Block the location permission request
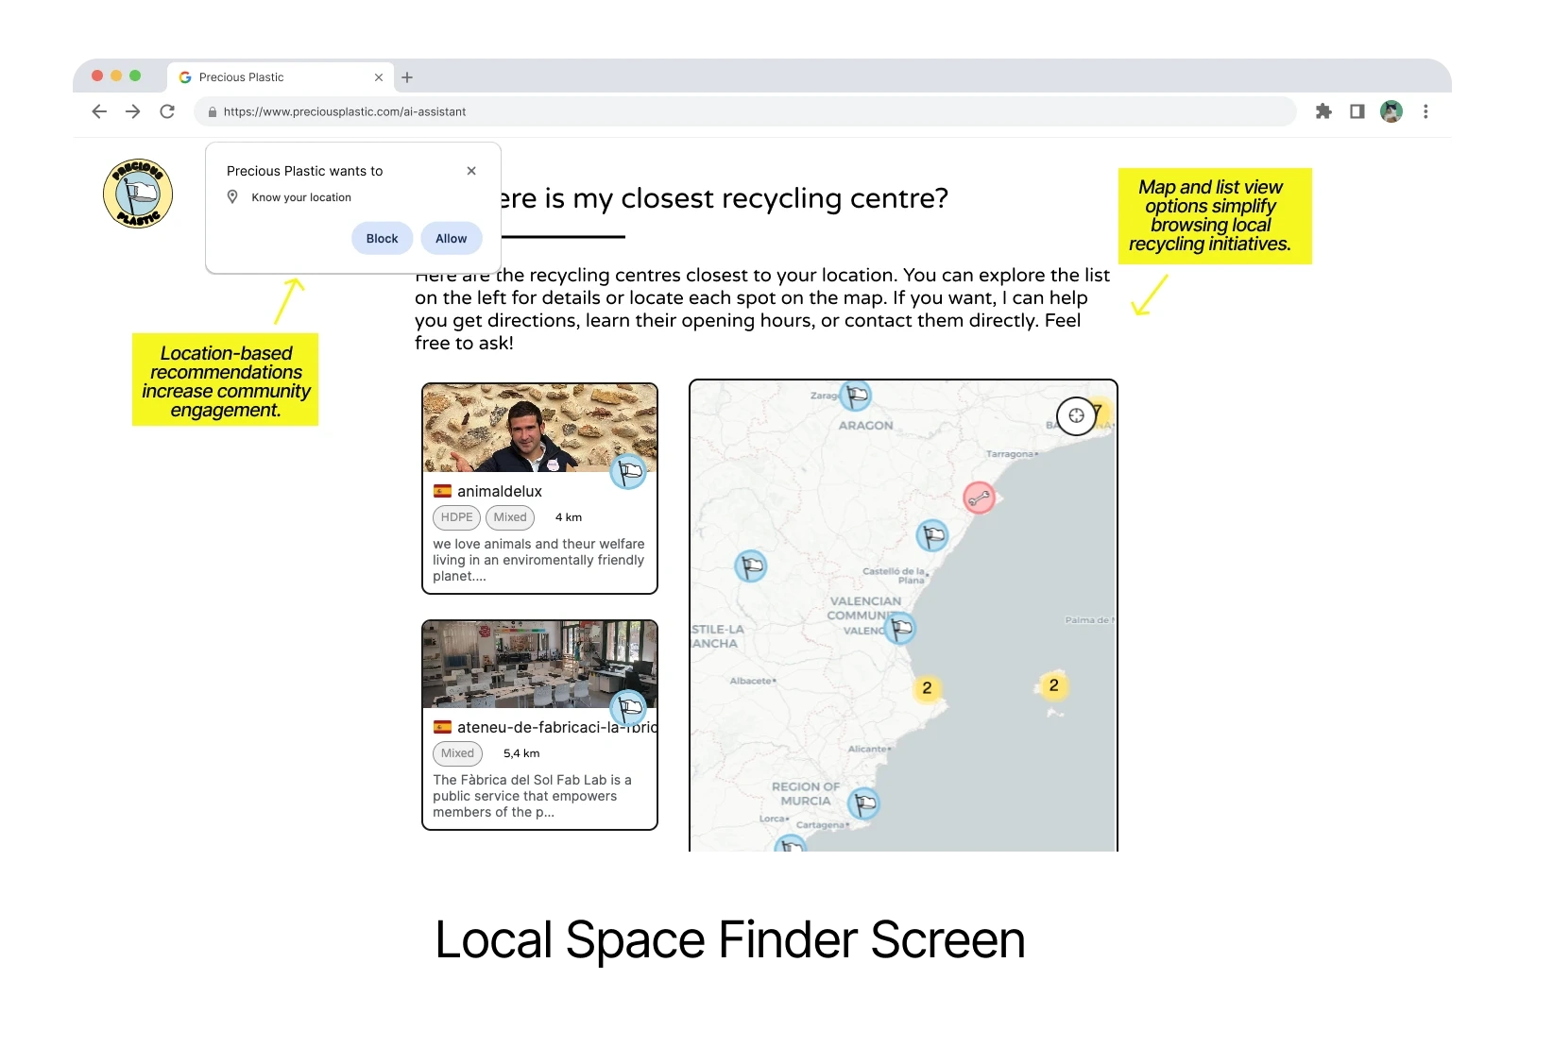The image size is (1553, 1047). point(383,239)
